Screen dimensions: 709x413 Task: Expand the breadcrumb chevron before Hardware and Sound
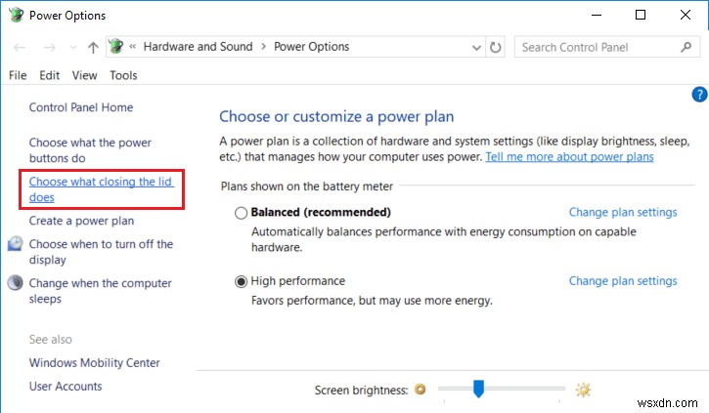(135, 46)
